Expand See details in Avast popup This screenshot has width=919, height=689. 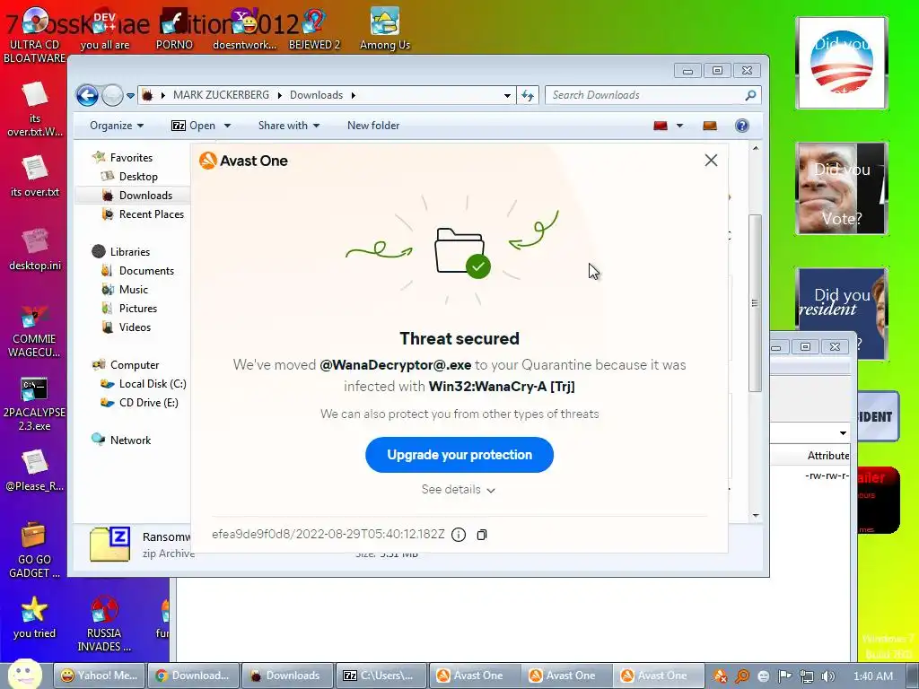pos(459,489)
